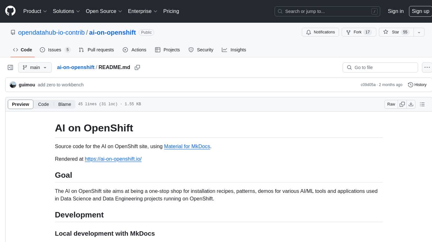Go to ai-on-openshift breadcrumb folder
The height and width of the screenshot is (242, 432).
[76, 67]
